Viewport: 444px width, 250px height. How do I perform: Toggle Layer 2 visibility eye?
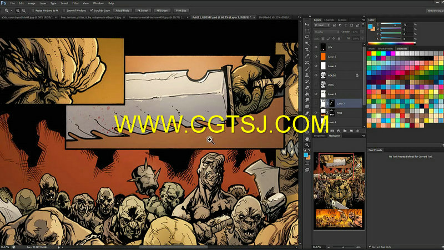point(316,94)
